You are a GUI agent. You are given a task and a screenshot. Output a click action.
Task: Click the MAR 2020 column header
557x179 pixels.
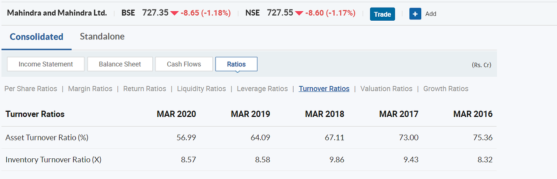pos(176,114)
